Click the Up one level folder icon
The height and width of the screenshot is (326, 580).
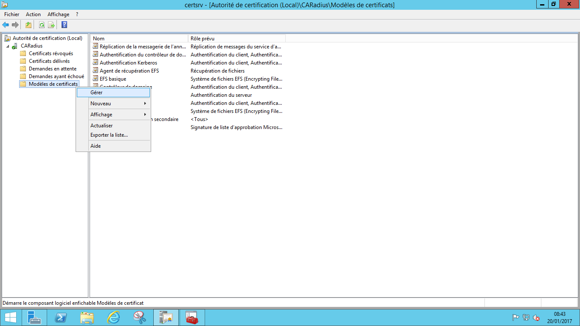[x=28, y=25]
